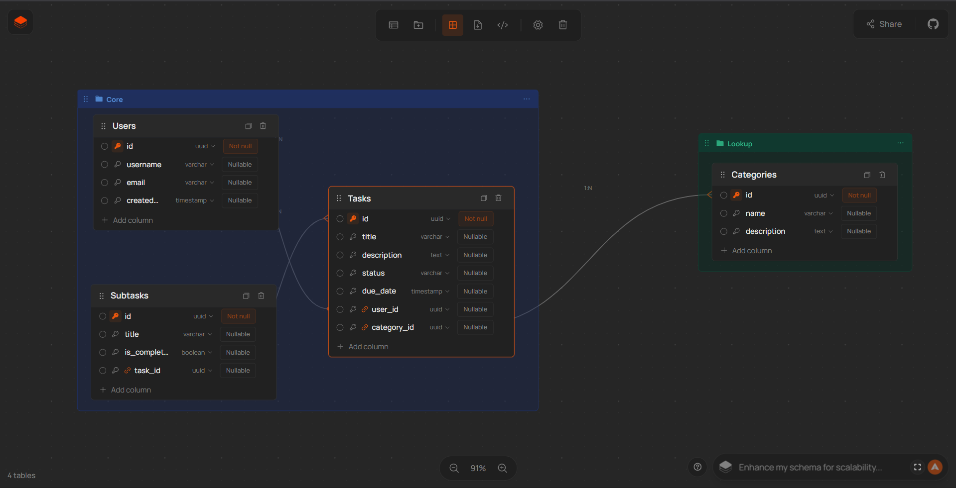Click the trash icon in the toolbar

point(562,25)
